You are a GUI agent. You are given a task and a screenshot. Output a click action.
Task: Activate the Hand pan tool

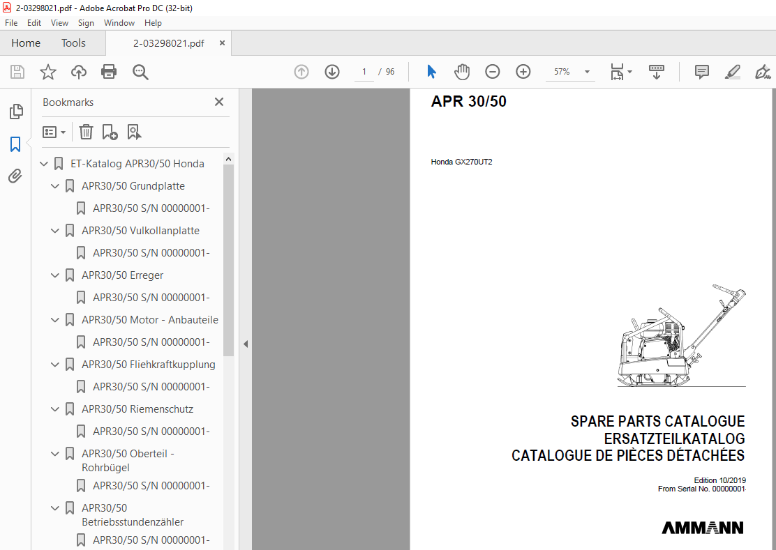462,72
